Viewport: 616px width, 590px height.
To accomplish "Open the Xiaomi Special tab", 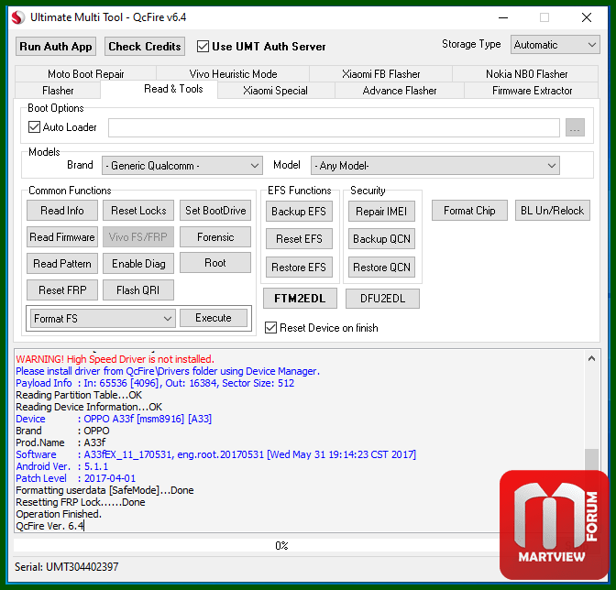I will point(275,91).
